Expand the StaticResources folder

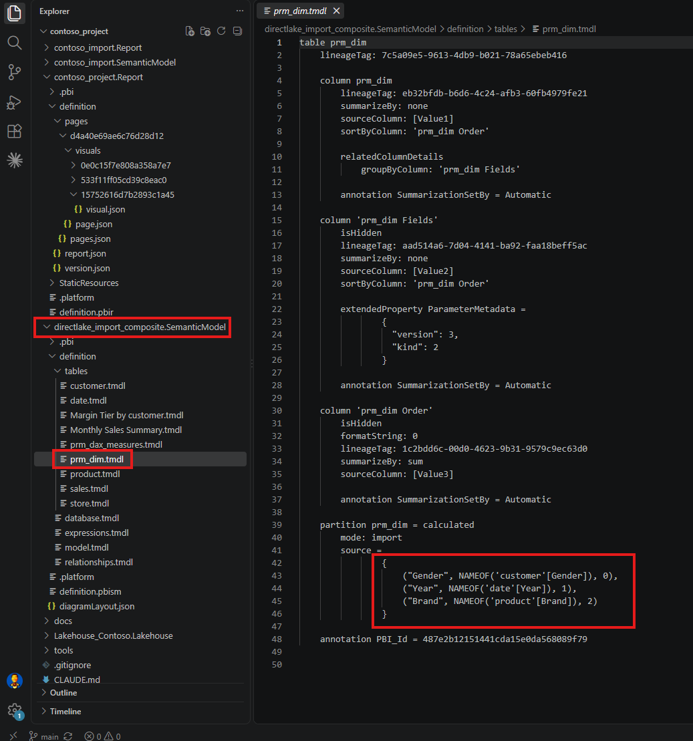pos(88,283)
